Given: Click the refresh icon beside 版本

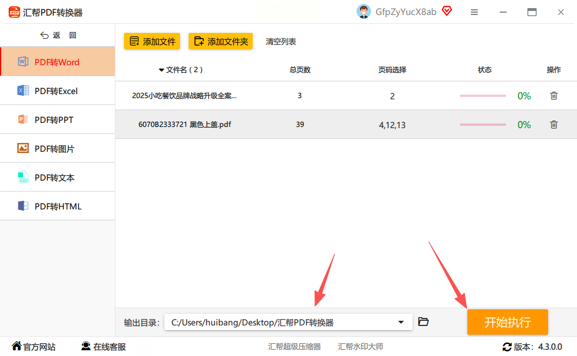Looking at the screenshot, I should coord(507,346).
